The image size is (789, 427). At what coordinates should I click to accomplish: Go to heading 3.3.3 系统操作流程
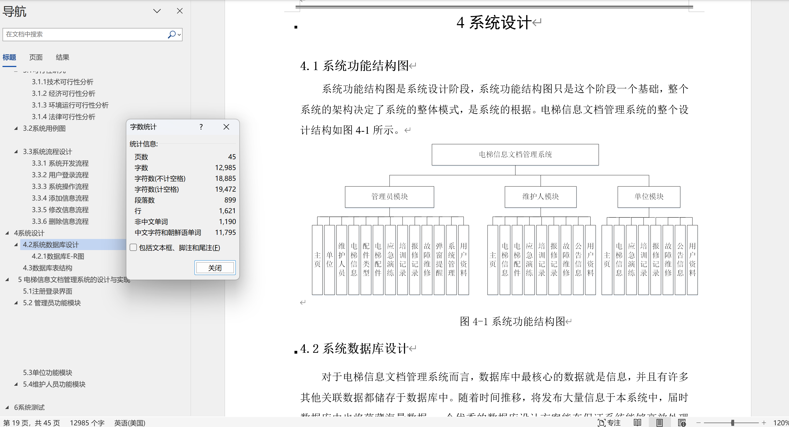point(60,186)
